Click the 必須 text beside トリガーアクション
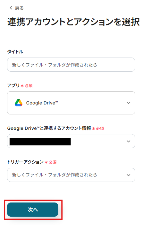Image resolution: width=158 pixels, height=225 pixels. tap(53, 162)
